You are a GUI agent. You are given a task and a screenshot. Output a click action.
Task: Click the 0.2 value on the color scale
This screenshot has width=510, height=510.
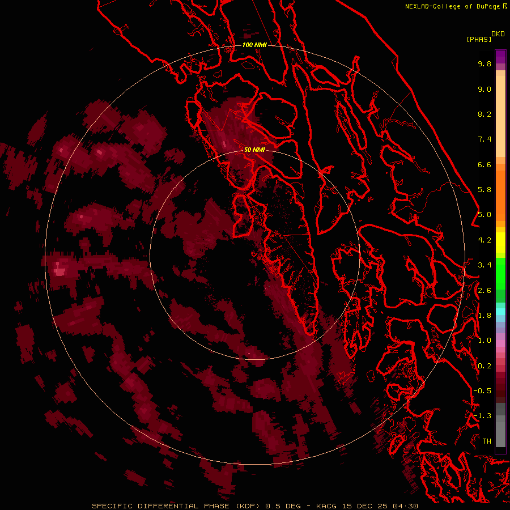[484, 366]
